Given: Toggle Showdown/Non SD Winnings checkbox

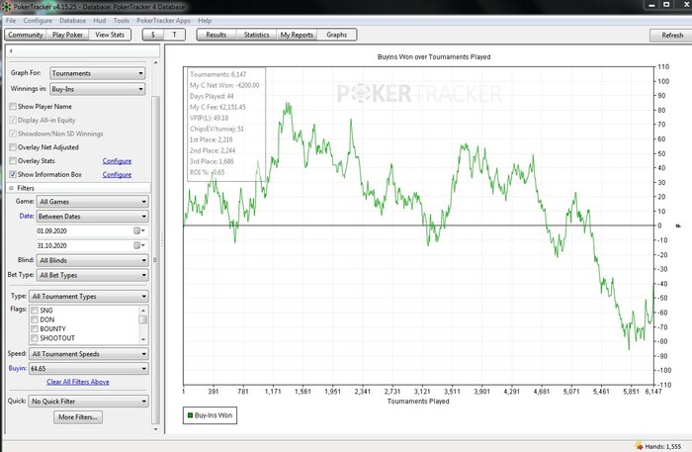Looking at the screenshot, I should coord(13,134).
